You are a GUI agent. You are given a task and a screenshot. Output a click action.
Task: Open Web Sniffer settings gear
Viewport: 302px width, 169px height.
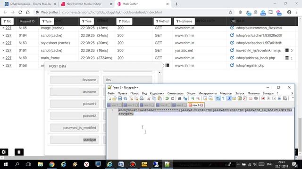pos(4,152)
